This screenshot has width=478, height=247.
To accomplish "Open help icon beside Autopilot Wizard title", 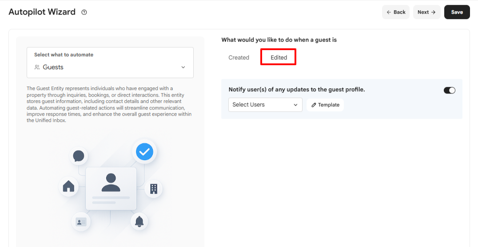I will click(x=84, y=12).
